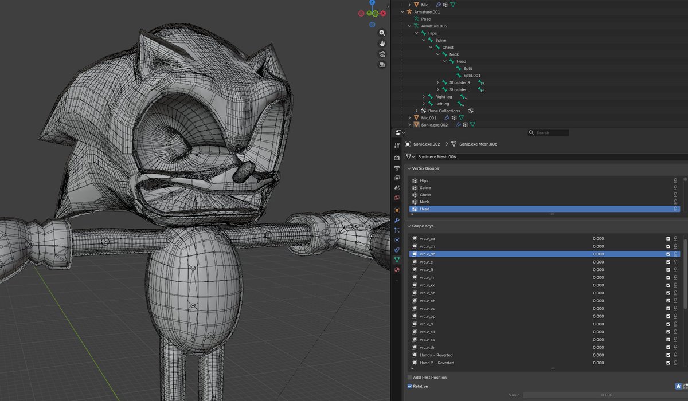This screenshot has width=688, height=401.
Task: Open the properties editor type dropdown
Action: 400,132
